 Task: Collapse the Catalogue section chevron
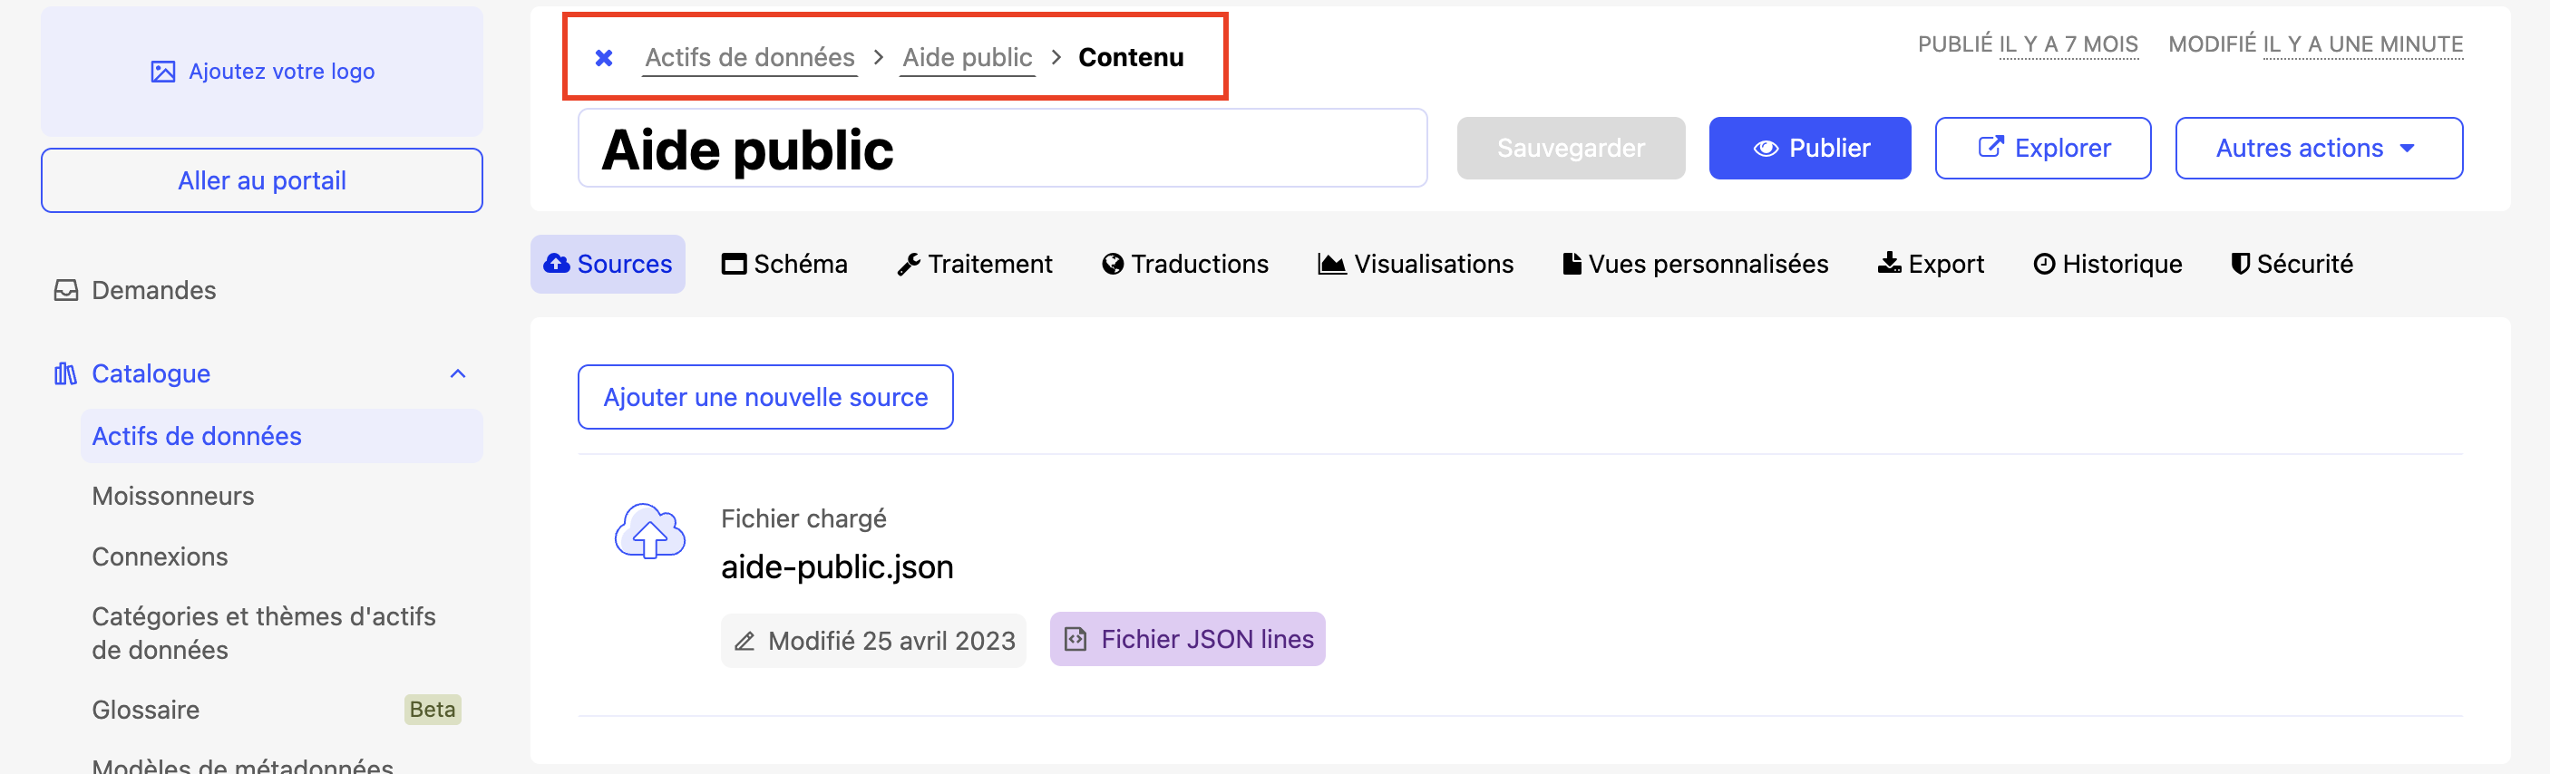tap(457, 374)
